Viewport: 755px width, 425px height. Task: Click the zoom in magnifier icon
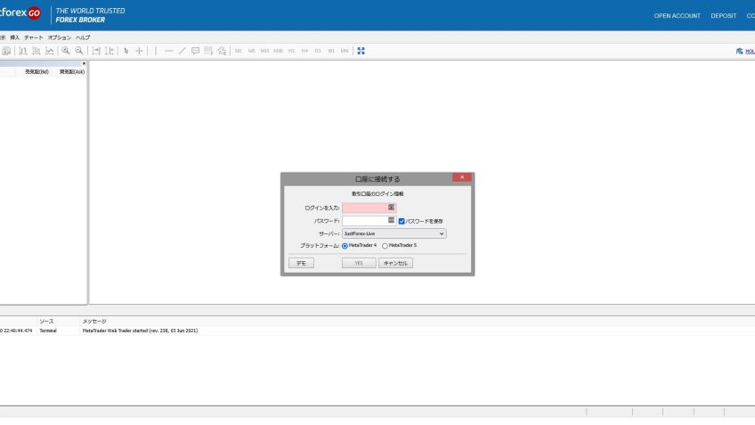pos(66,51)
